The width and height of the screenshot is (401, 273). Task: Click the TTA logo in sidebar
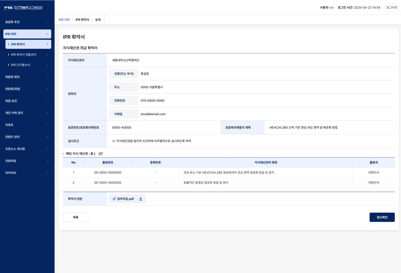pyautogui.click(x=23, y=8)
